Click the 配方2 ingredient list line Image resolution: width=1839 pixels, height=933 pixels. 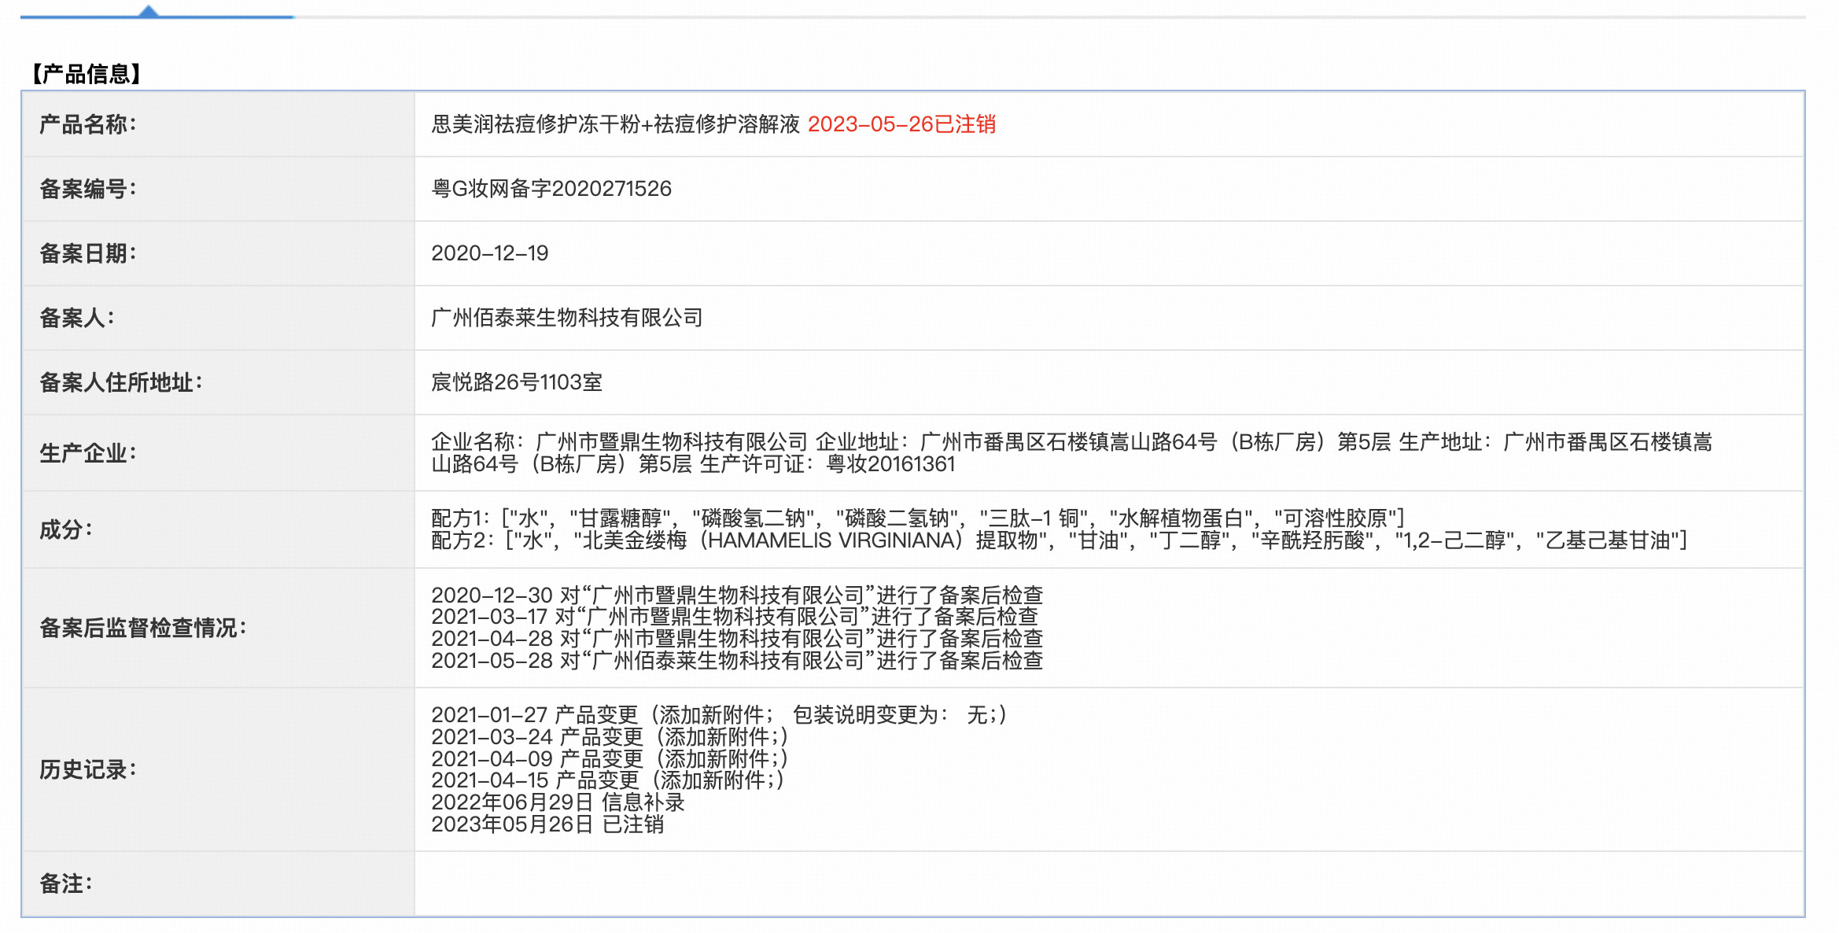coord(1058,540)
